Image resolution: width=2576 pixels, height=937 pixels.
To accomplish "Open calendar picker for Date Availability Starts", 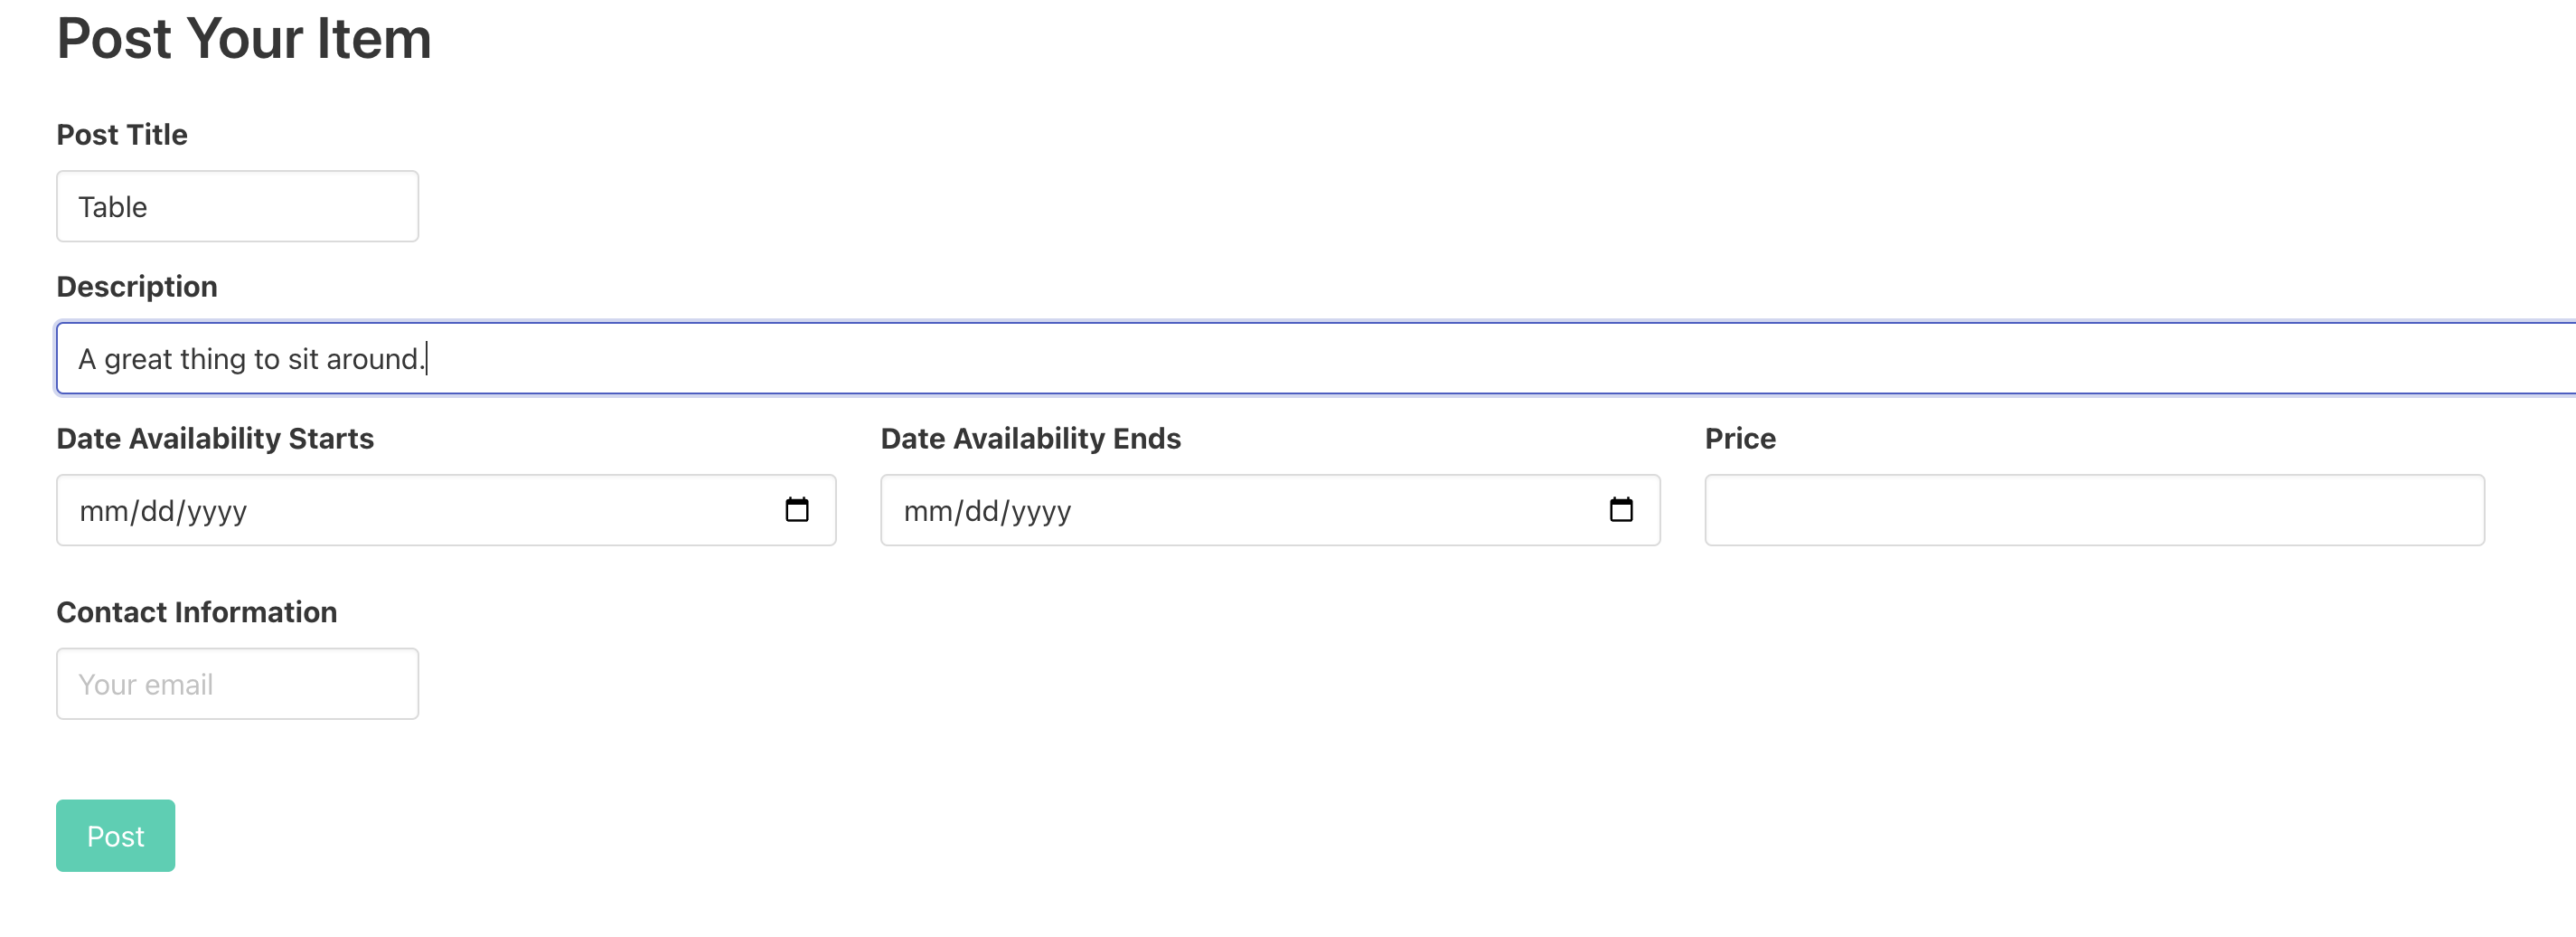I will tap(796, 510).
